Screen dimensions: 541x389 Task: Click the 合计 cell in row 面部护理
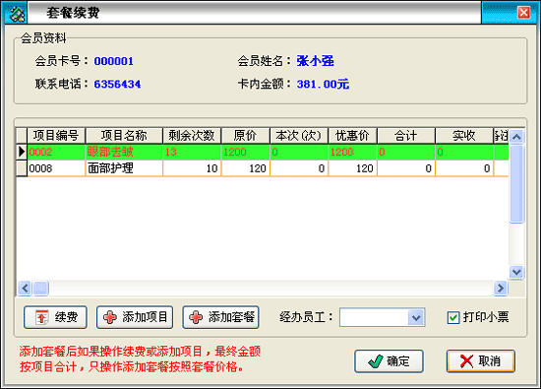pos(406,168)
